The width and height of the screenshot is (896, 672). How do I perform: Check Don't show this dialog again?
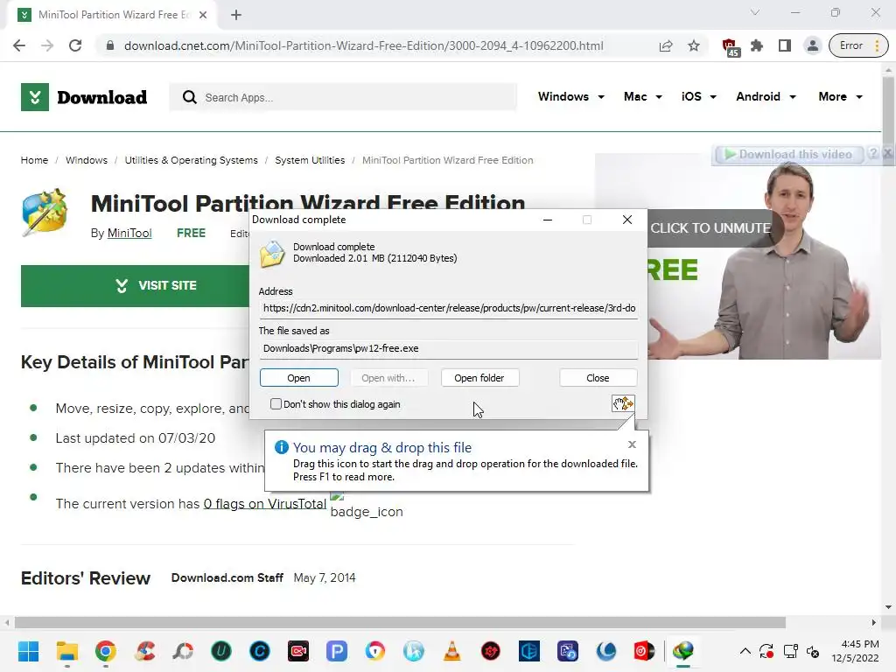click(276, 404)
